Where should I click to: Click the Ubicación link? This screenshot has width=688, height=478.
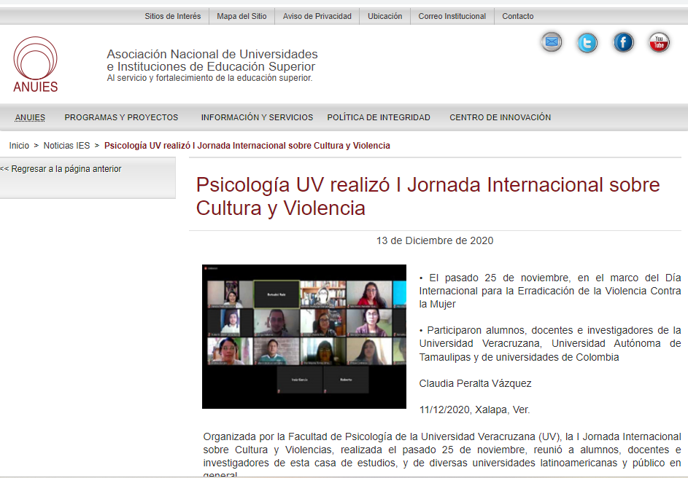click(384, 16)
